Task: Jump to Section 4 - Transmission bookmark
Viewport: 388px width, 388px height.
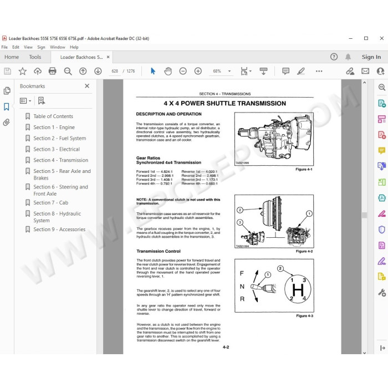Action: click(x=60, y=160)
